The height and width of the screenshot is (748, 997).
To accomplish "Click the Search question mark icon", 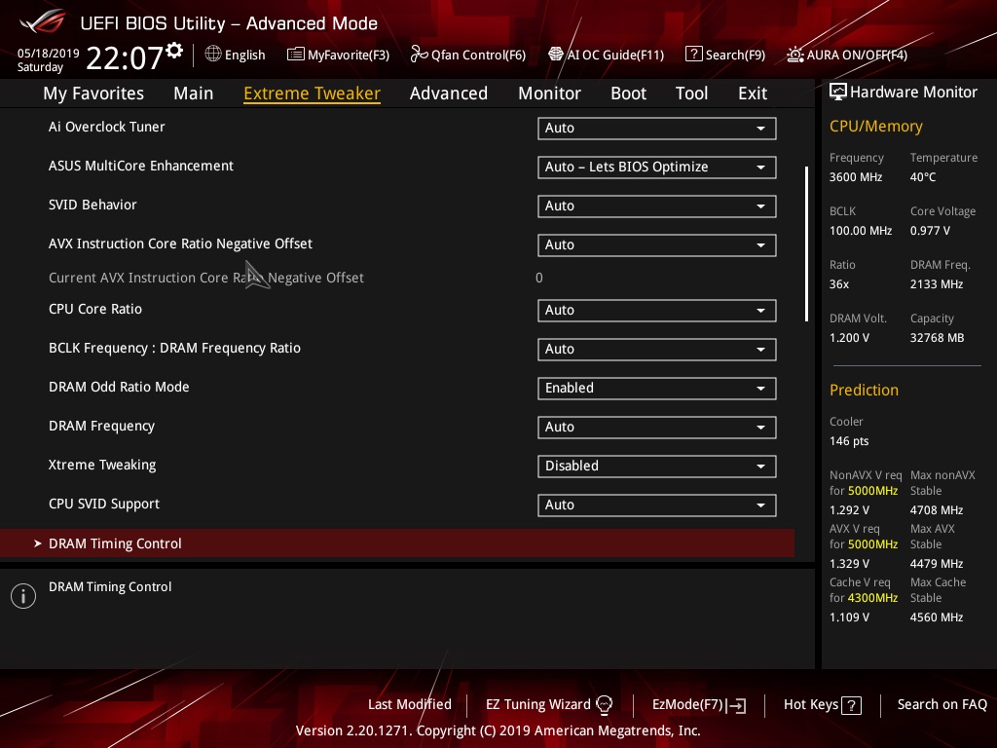I will point(693,55).
